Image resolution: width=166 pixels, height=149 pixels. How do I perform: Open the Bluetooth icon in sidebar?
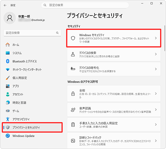point(8,61)
